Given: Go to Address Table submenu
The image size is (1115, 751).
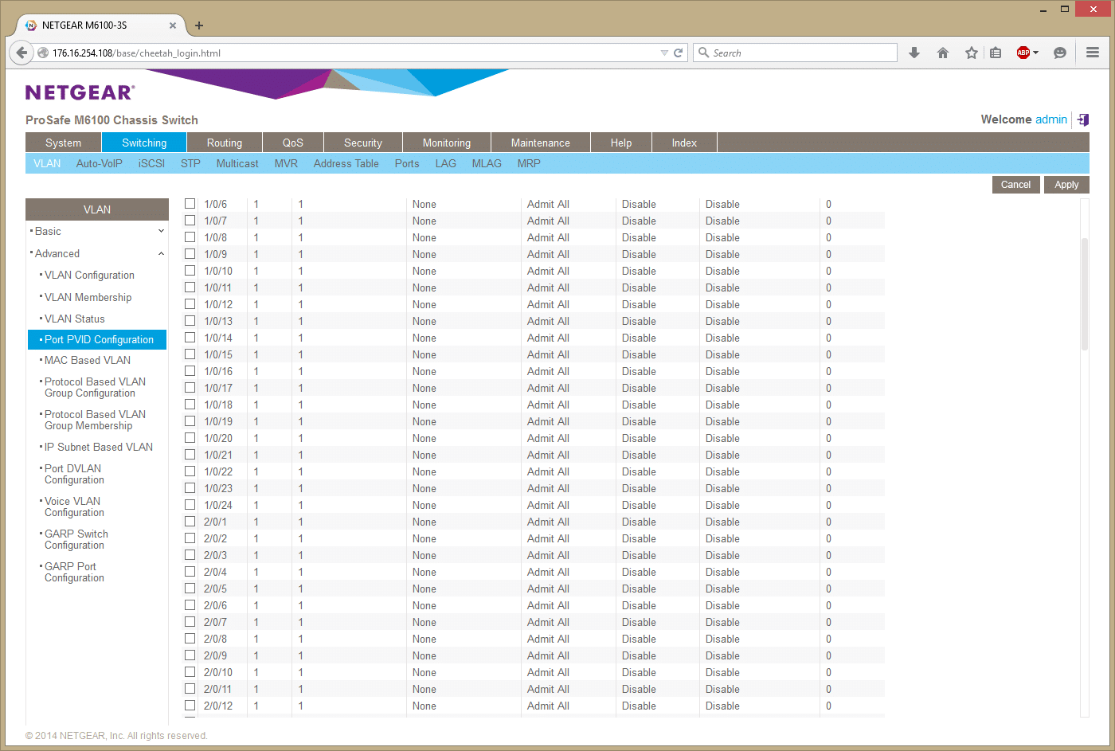Looking at the screenshot, I should tap(346, 163).
